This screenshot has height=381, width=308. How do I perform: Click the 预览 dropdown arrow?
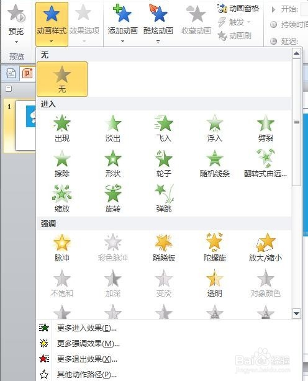coord(16,42)
